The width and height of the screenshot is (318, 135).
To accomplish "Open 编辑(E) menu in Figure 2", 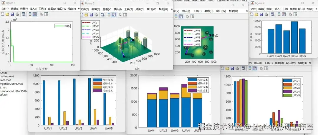I will pyautogui.click(x=96, y=9).
